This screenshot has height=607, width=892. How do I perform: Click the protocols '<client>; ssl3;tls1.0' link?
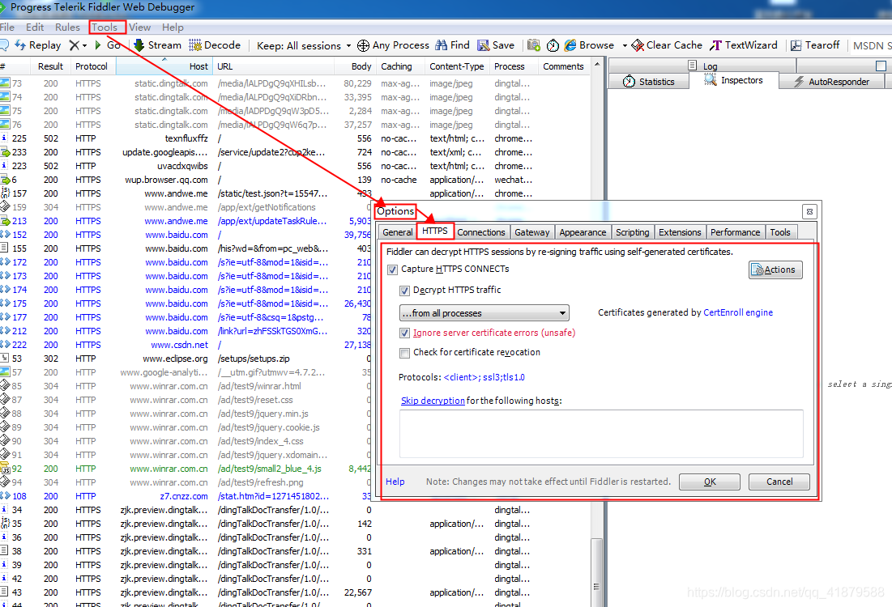484,377
